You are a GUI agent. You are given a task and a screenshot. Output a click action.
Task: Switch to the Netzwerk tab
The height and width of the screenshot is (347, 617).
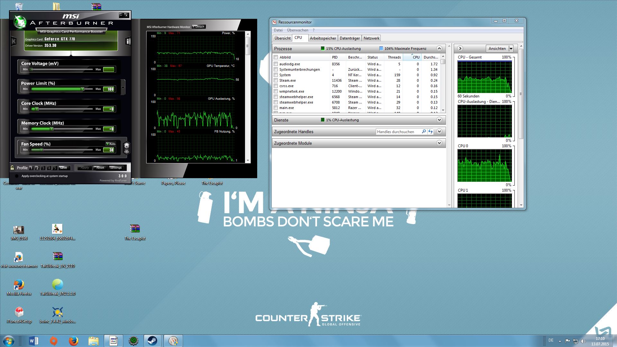[371, 38]
